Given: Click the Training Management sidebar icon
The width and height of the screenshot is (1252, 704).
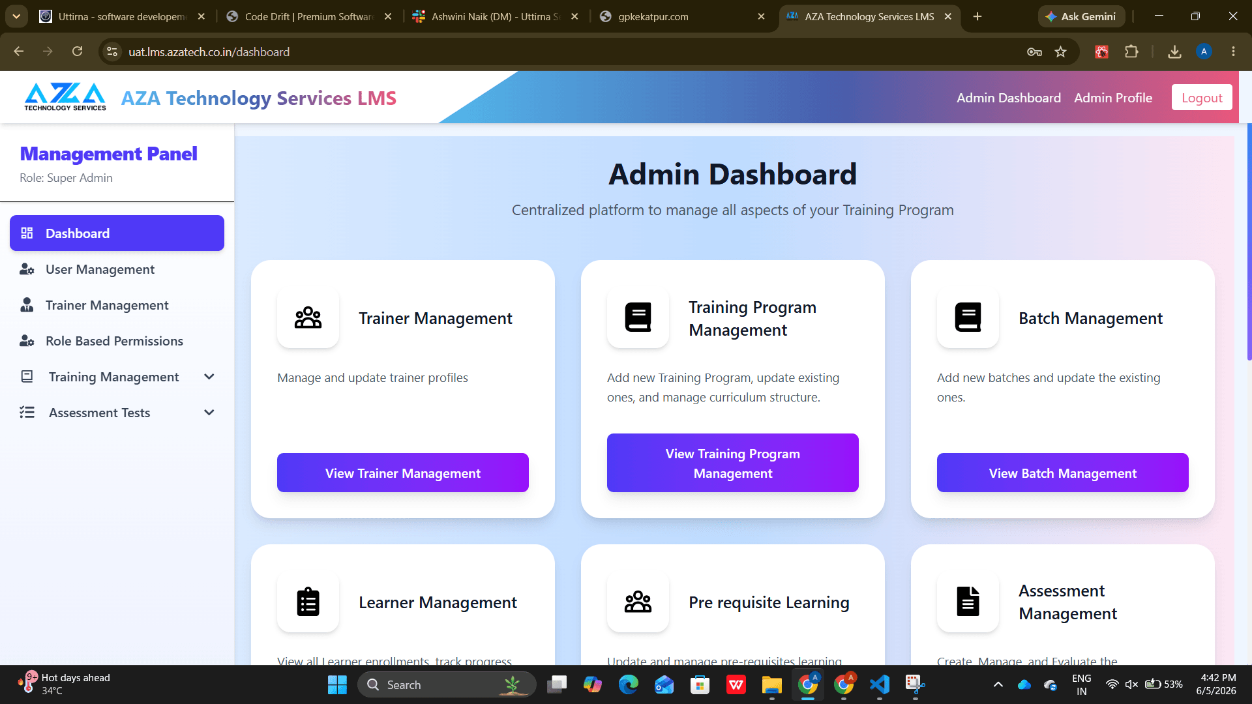Looking at the screenshot, I should click(27, 377).
